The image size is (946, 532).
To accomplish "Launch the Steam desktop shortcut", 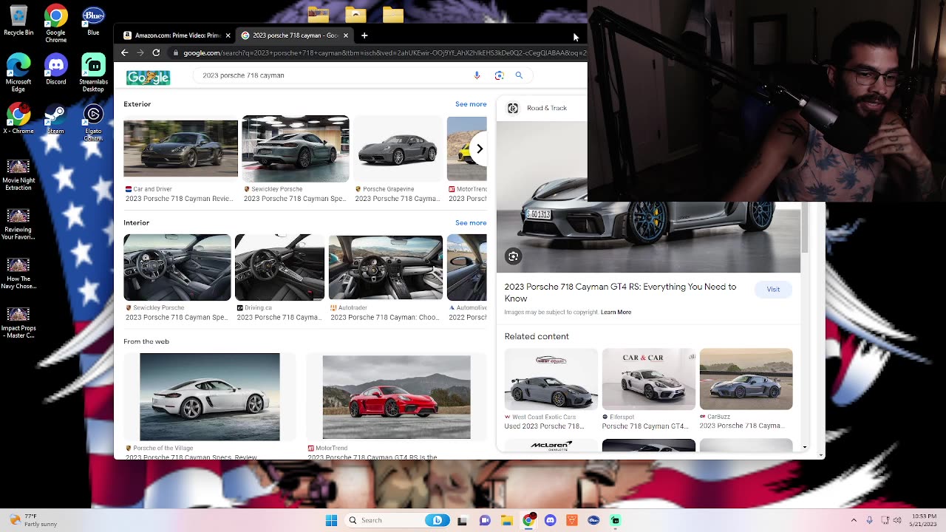I will click(x=56, y=120).
